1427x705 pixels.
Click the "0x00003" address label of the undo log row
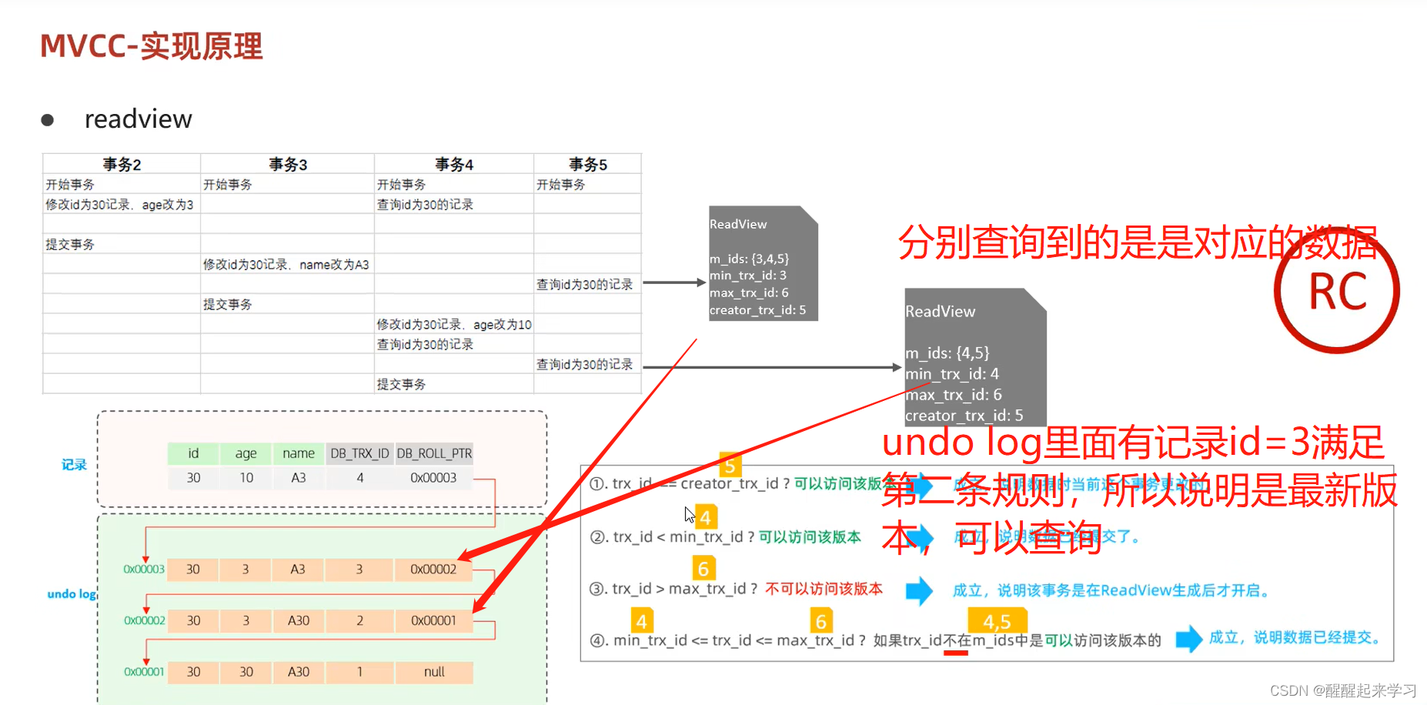(x=144, y=570)
